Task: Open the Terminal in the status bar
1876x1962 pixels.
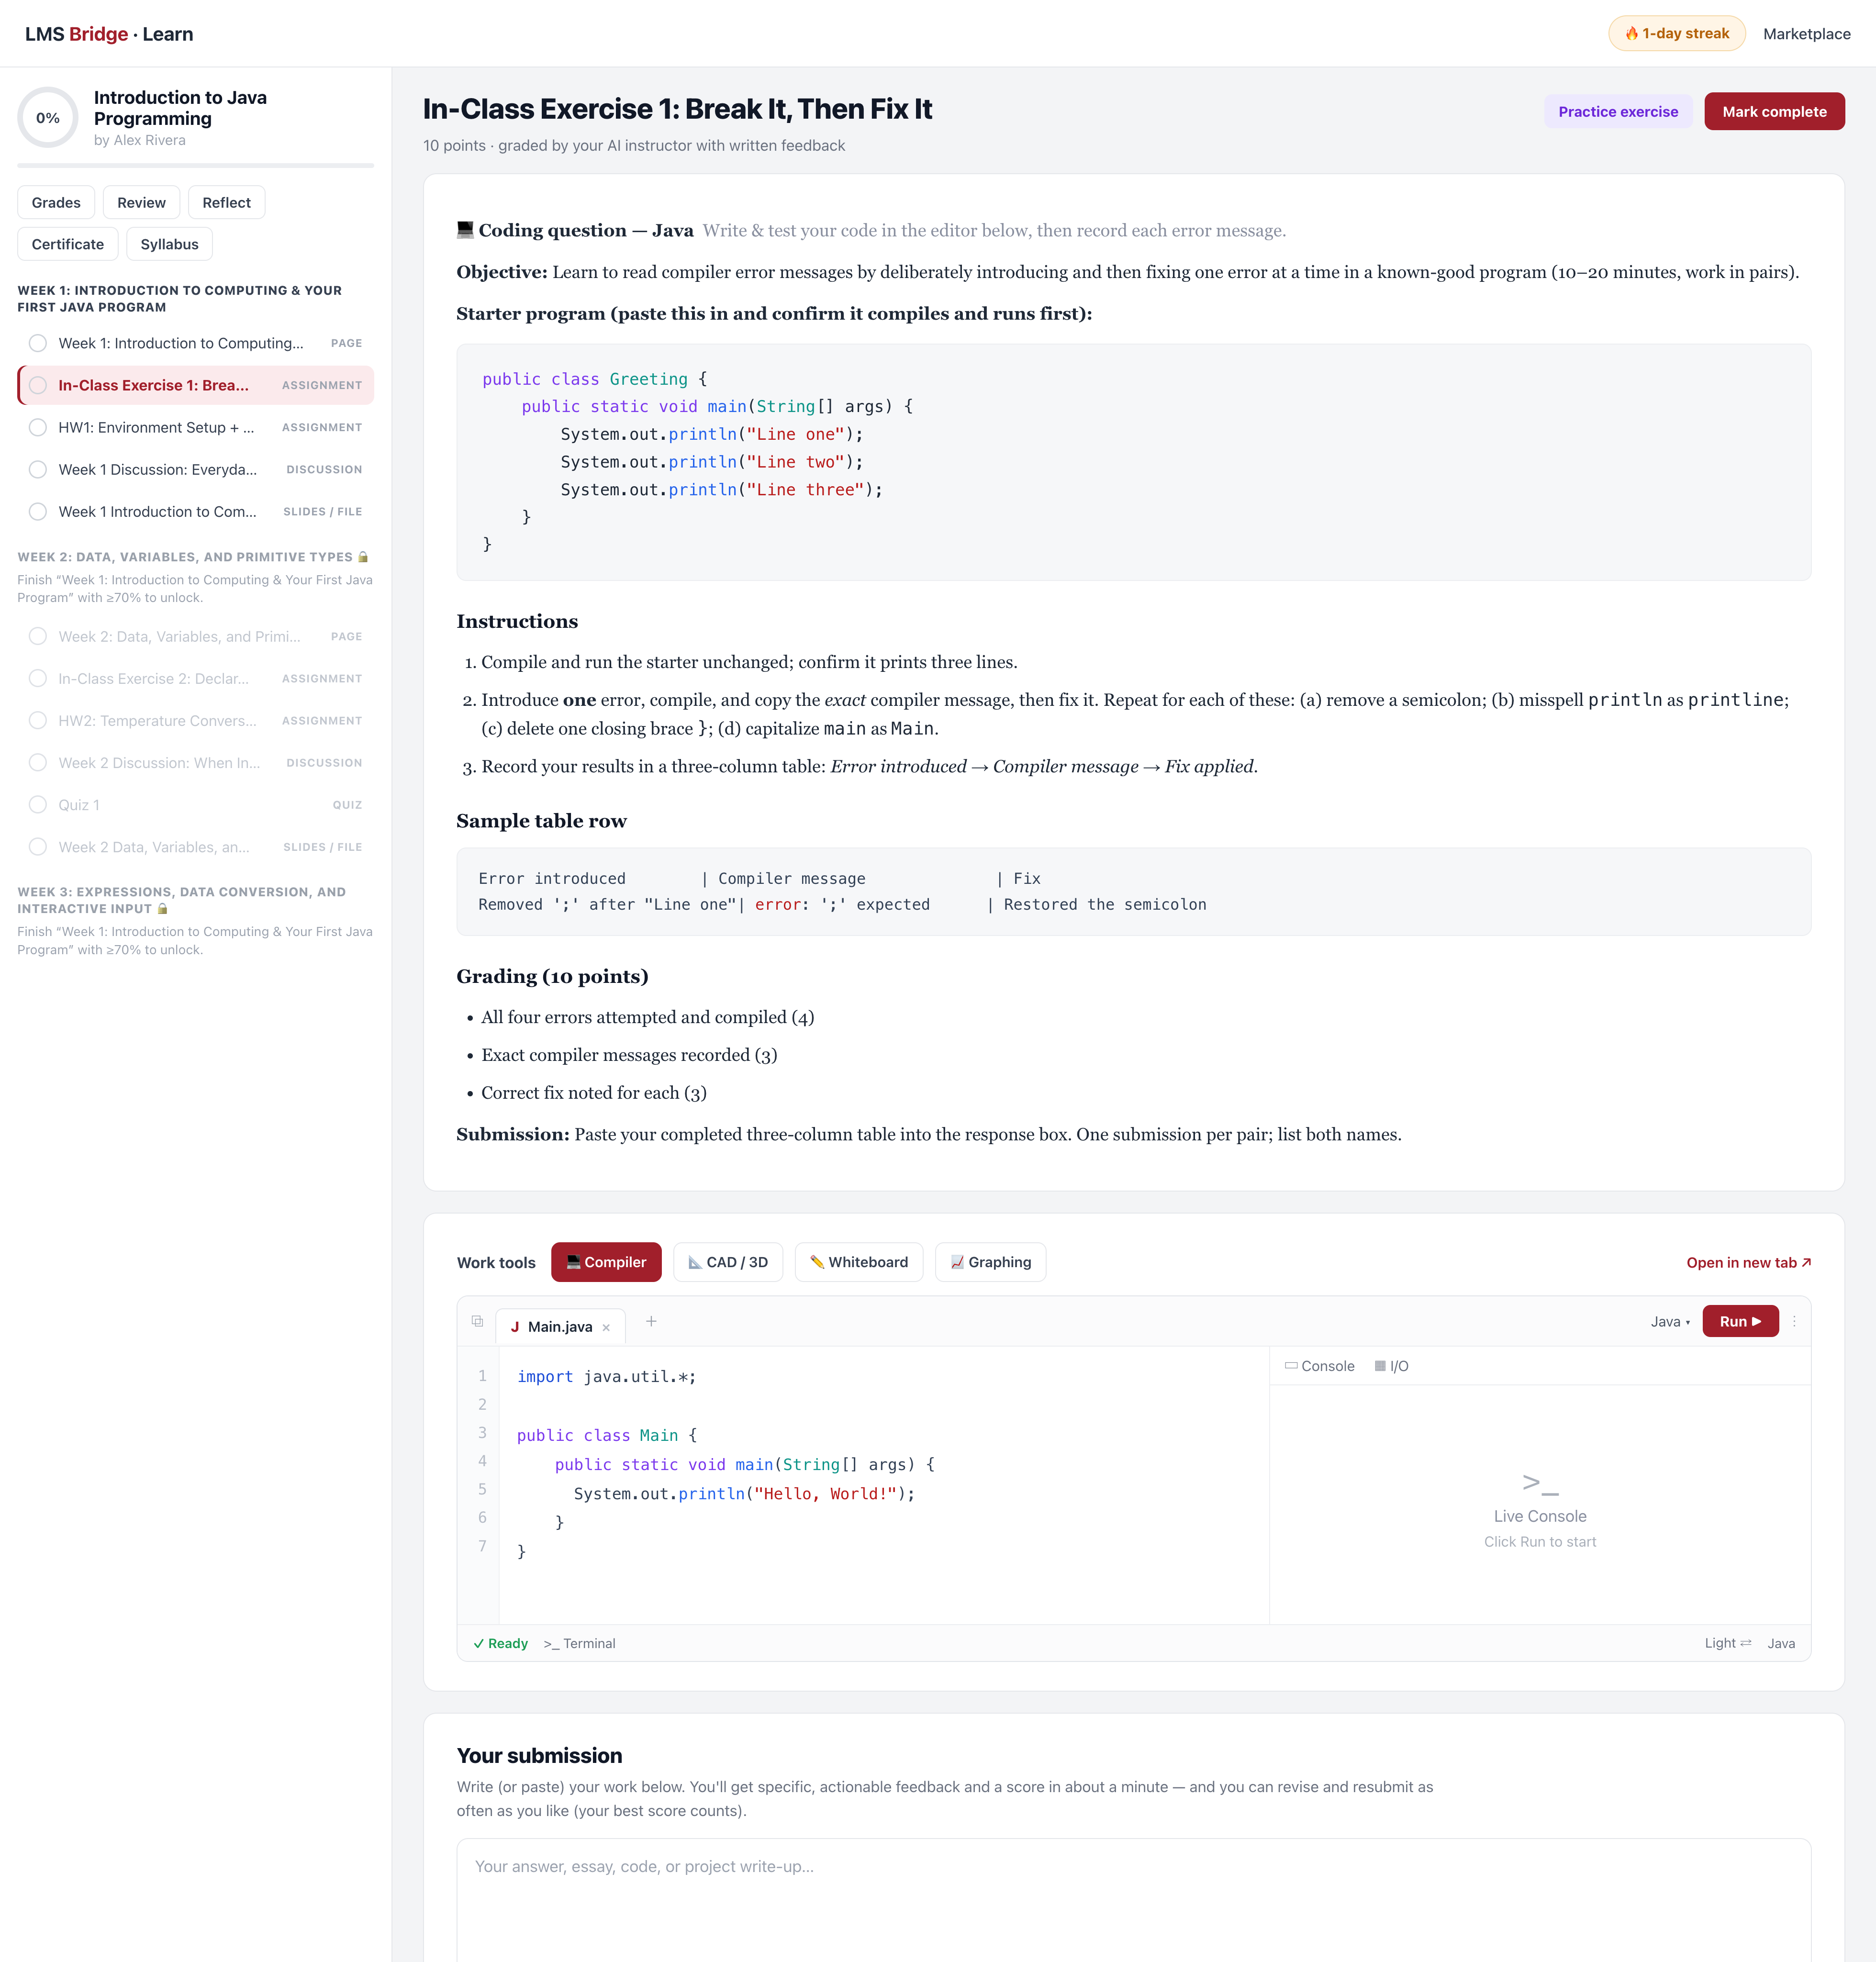Action: [x=579, y=1643]
